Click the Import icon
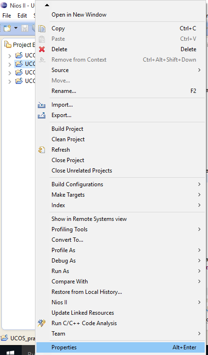 42,105
